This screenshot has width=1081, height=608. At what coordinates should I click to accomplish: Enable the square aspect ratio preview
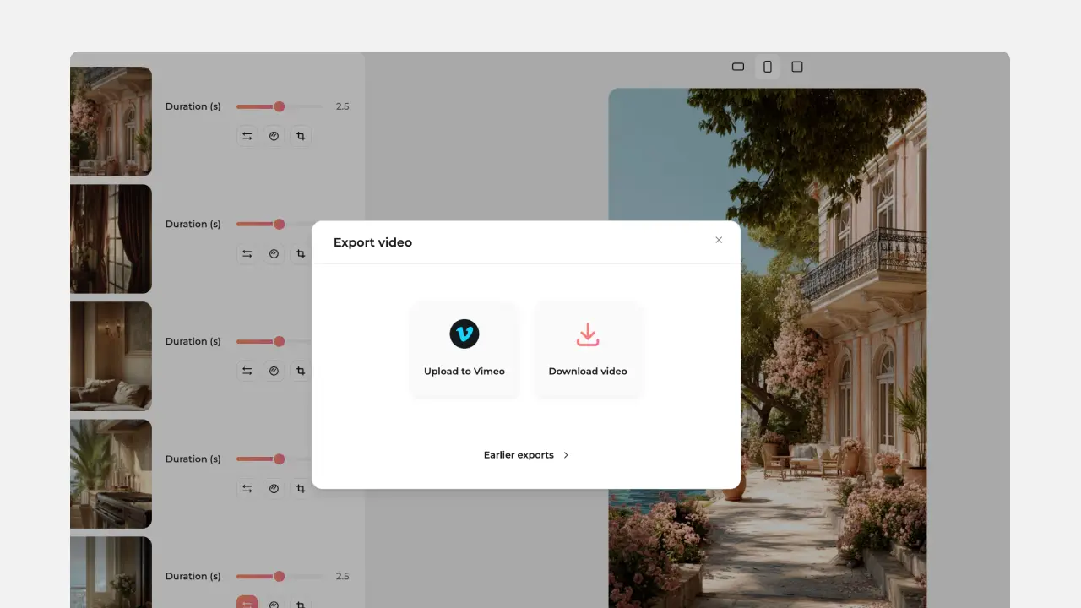(x=796, y=66)
